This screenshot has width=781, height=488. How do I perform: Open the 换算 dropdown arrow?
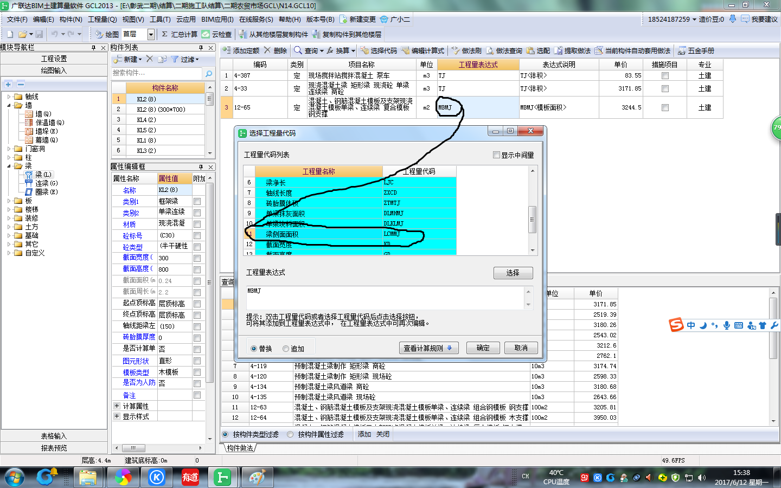(353, 51)
